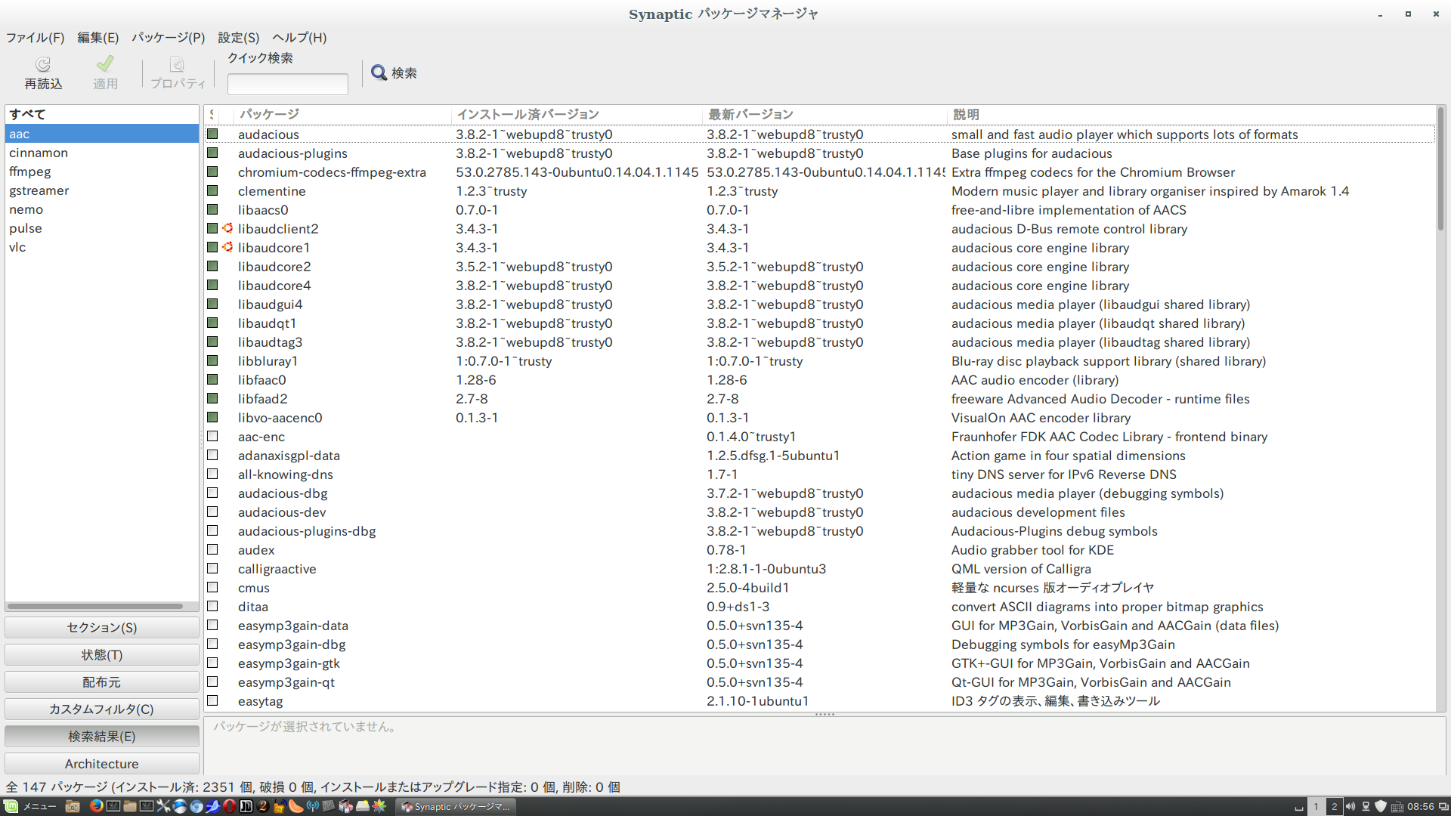The height and width of the screenshot is (816, 1451).
Task: Launch Opera from the taskbar
Action: click(x=229, y=806)
